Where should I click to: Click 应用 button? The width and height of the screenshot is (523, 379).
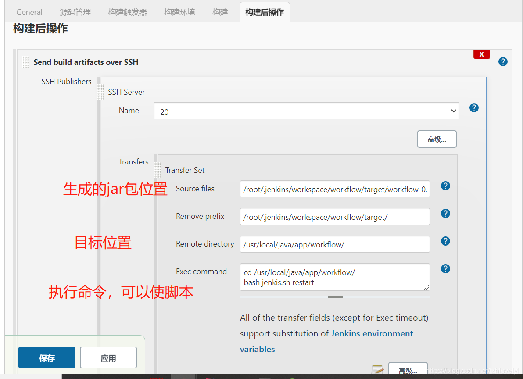click(108, 358)
